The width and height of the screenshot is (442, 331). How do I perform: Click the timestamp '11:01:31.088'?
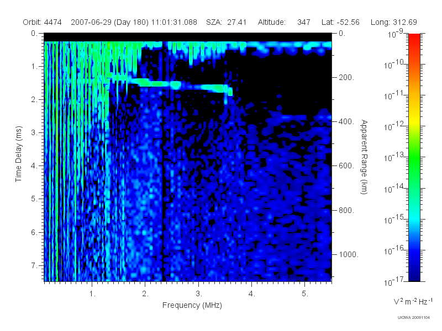174,22
